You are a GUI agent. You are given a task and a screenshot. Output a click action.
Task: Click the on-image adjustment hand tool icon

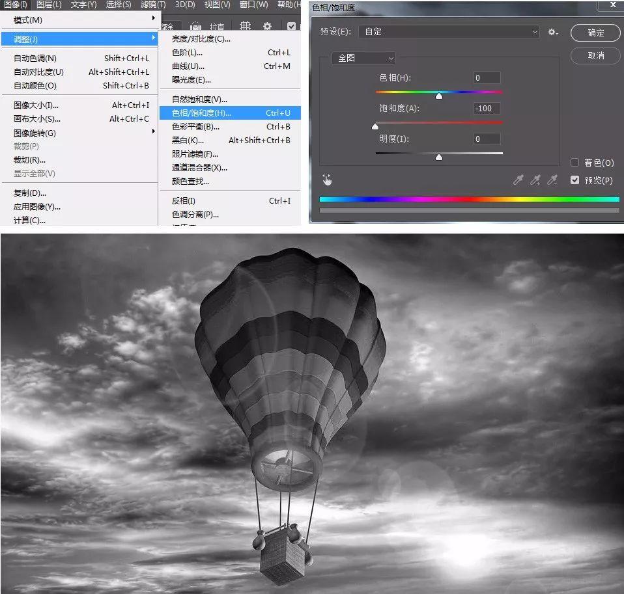pos(327,180)
